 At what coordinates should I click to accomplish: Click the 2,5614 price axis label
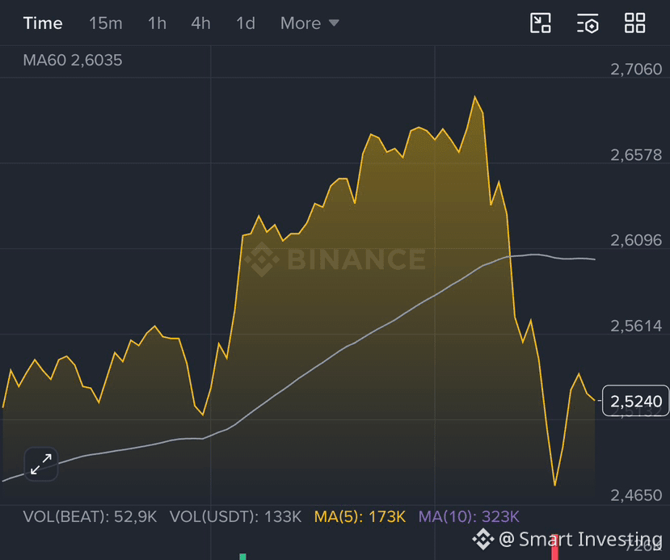coord(636,326)
